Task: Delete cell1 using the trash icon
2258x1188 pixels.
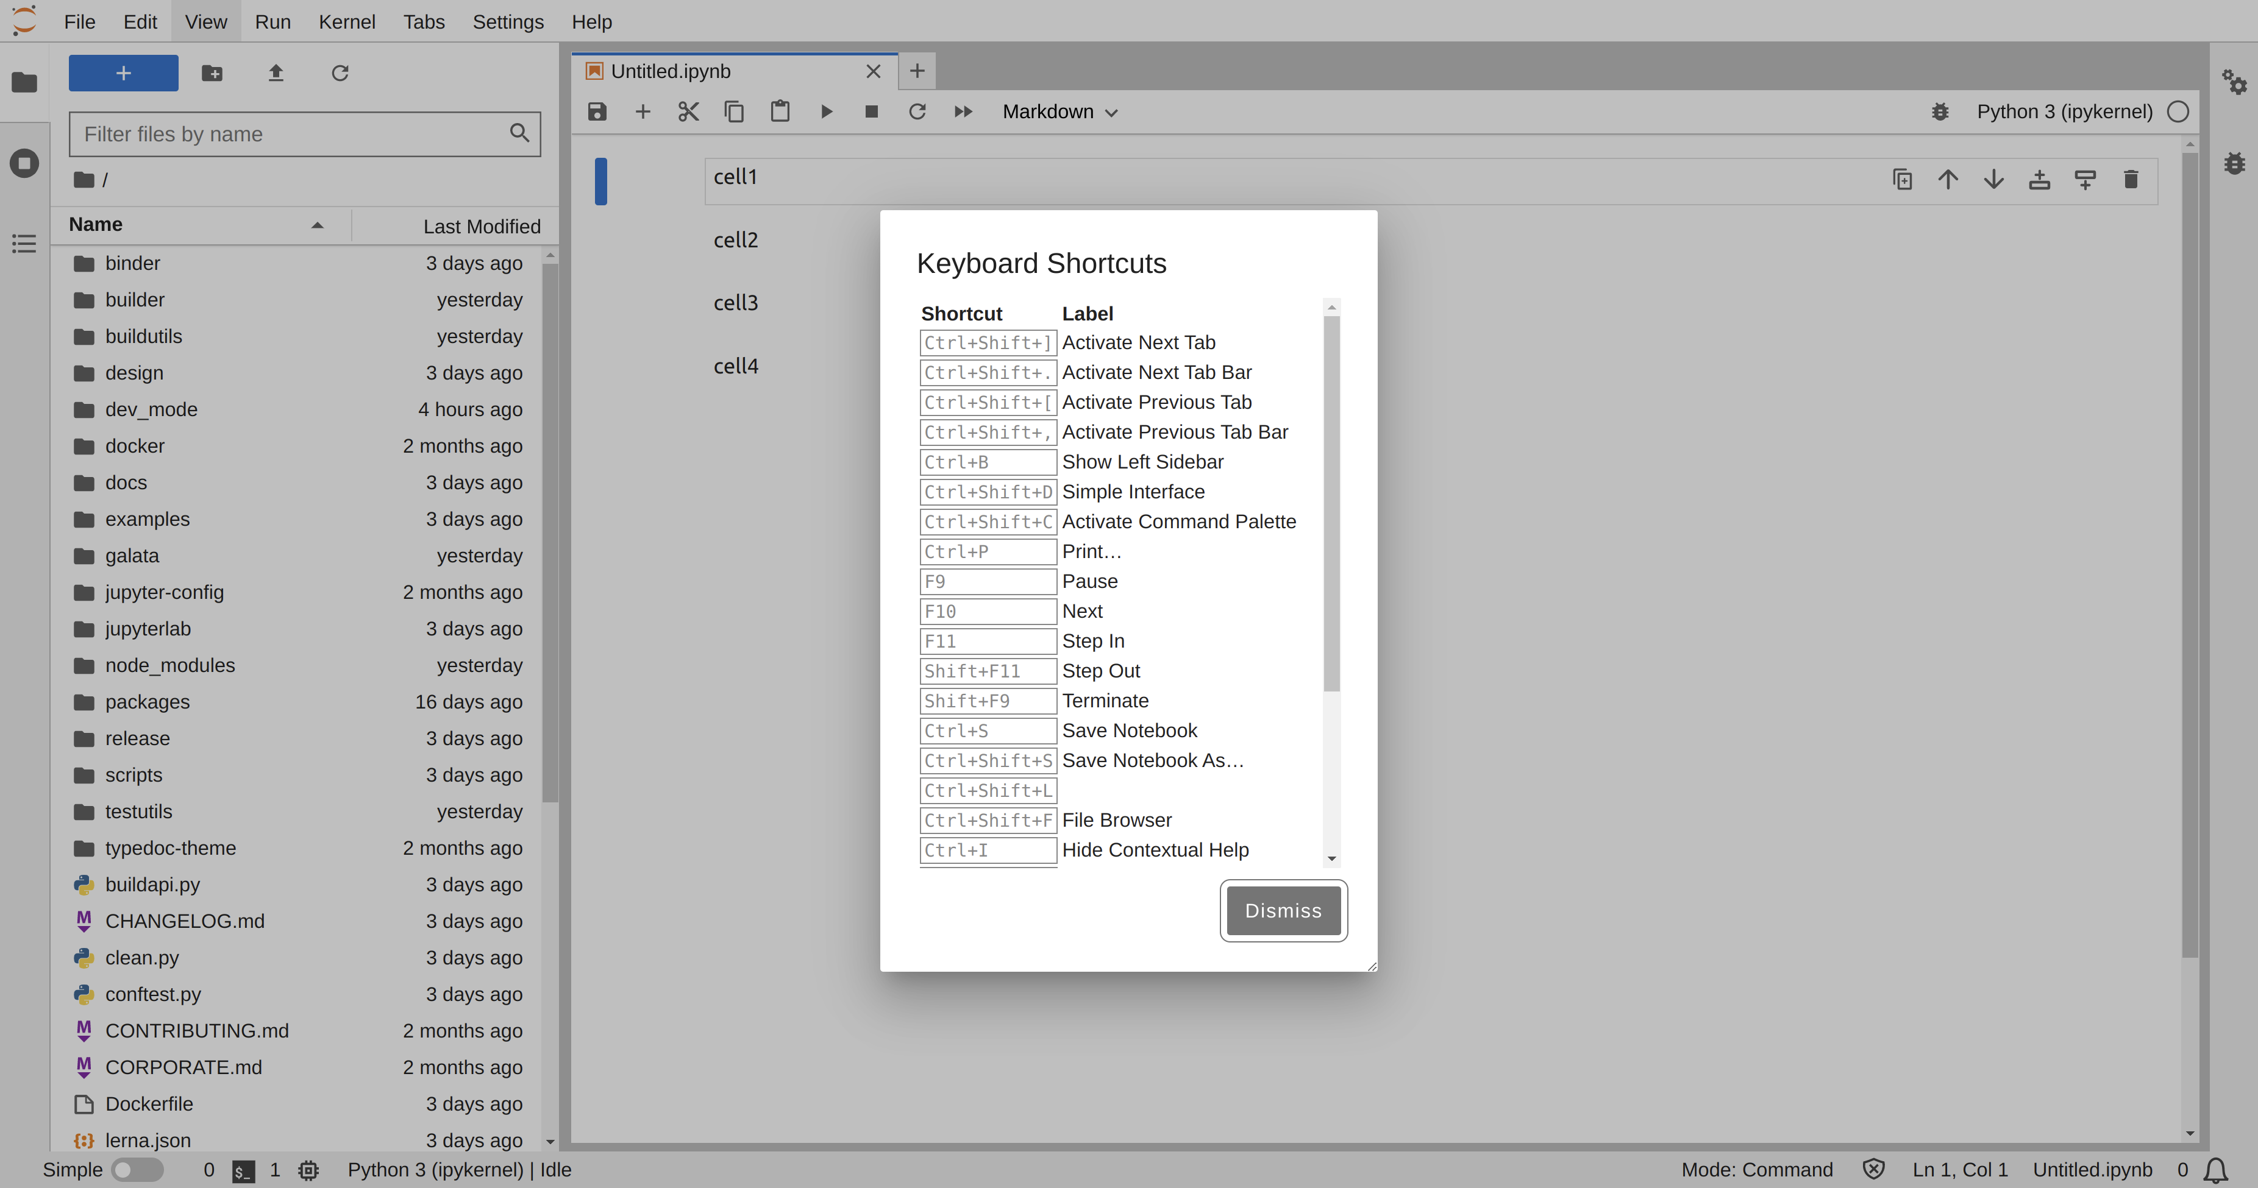Action: point(2131,179)
